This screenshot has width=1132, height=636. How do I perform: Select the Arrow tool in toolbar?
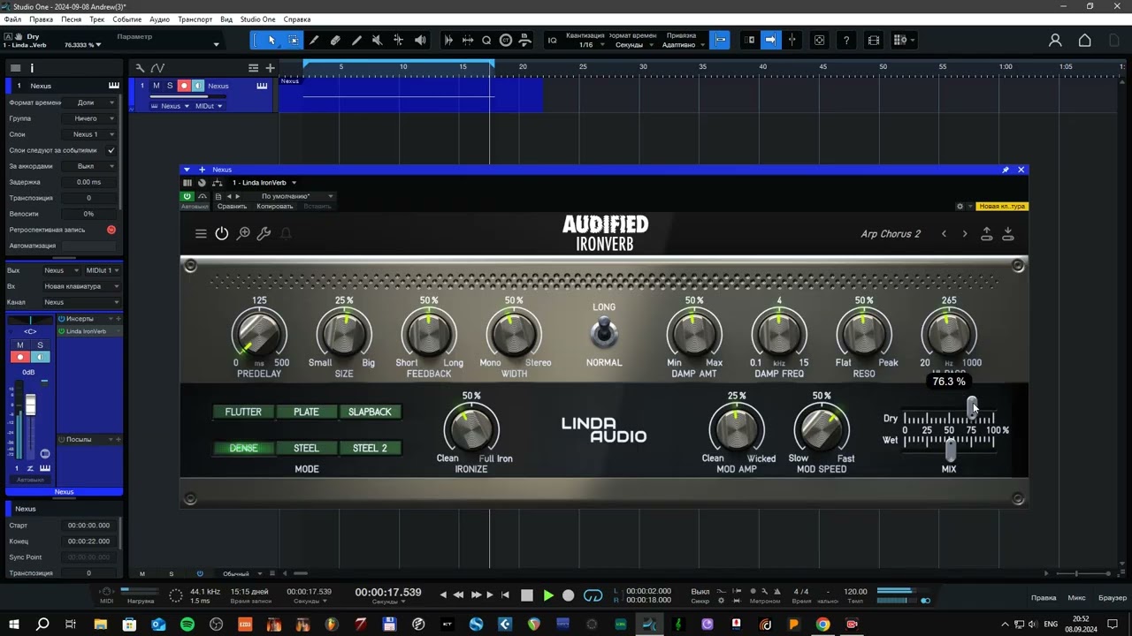pos(272,40)
